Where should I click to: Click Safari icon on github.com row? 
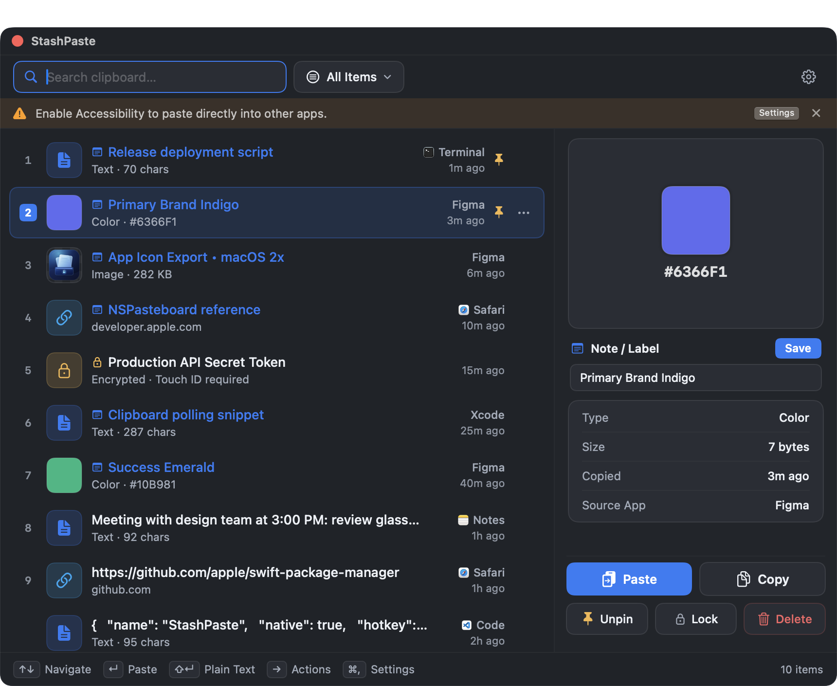(464, 573)
